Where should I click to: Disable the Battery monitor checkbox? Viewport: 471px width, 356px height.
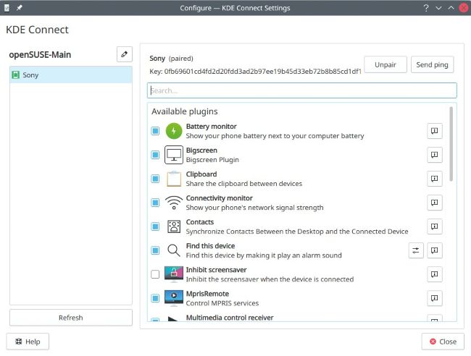[155, 131]
